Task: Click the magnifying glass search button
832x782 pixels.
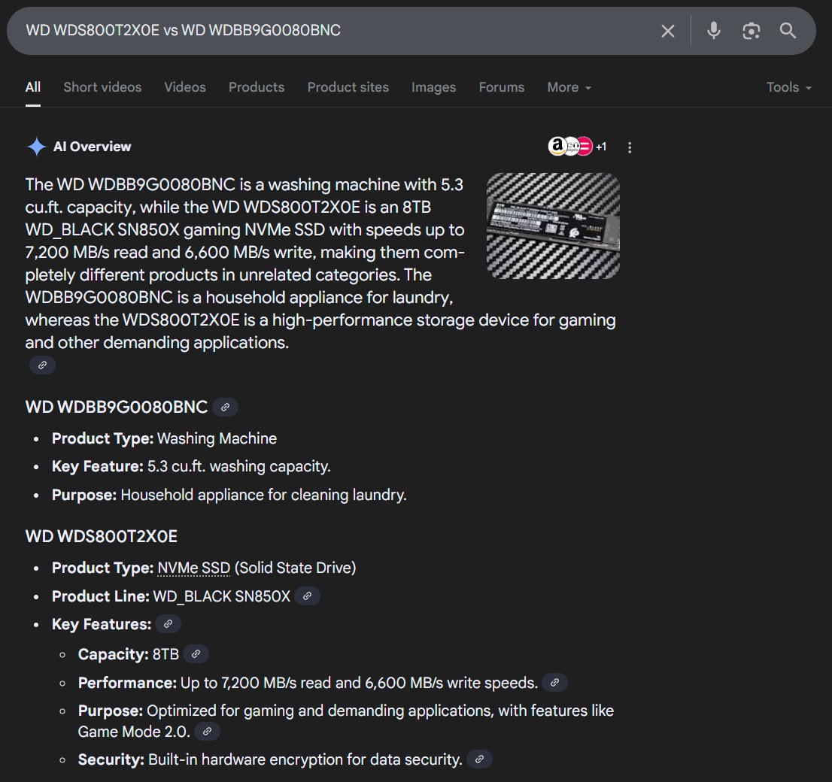Action: (788, 31)
